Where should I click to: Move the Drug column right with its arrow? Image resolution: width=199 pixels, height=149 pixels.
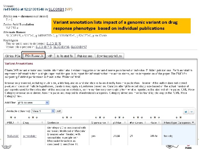click(37, 118)
